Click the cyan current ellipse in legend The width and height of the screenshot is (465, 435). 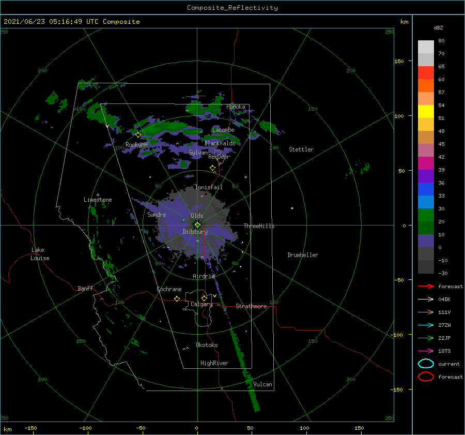coord(426,364)
